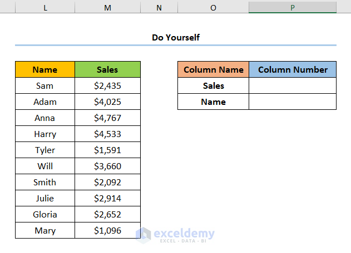Click the green Sales header cell

[x=107, y=69]
